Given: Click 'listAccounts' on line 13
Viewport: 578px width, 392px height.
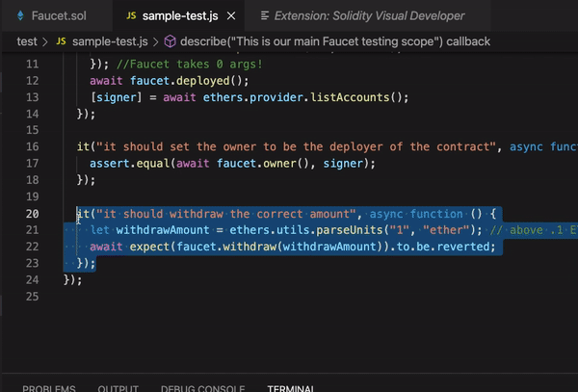Looking at the screenshot, I should (x=350, y=97).
